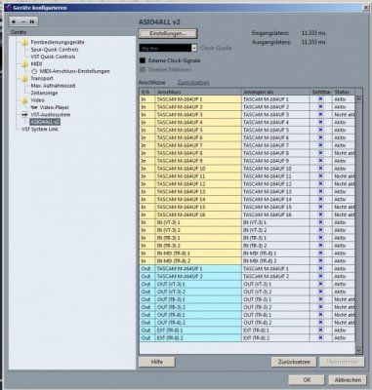This screenshot has height=390, width=372.
Task: Click the 'Anzeigen als' cell for IN (VT-3) 1
Action: coord(275,222)
